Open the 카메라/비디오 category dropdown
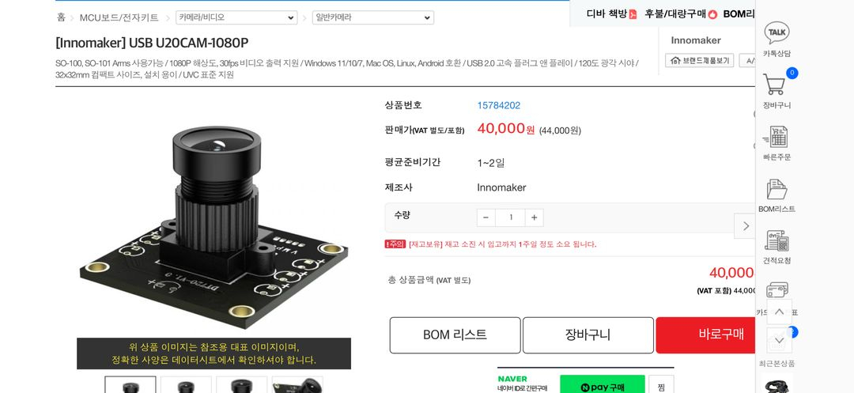The height and width of the screenshot is (393, 854). [x=236, y=17]
